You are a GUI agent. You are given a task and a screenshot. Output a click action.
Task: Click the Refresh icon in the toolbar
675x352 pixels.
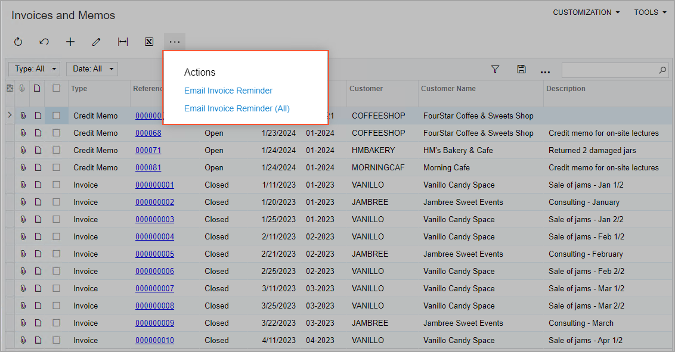(x=18, y=42)
